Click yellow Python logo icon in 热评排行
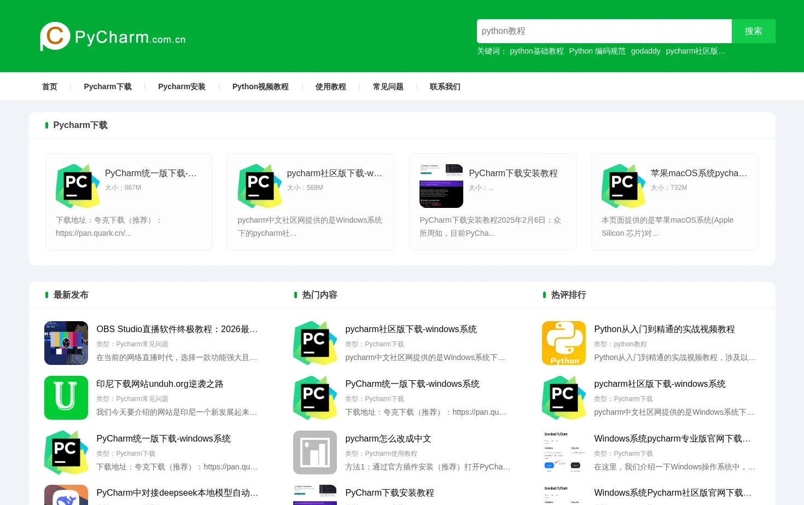 (x=564, y=343)
